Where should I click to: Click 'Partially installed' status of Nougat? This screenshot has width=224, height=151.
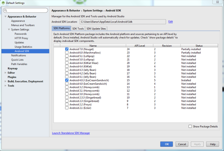tap(191, 49)
